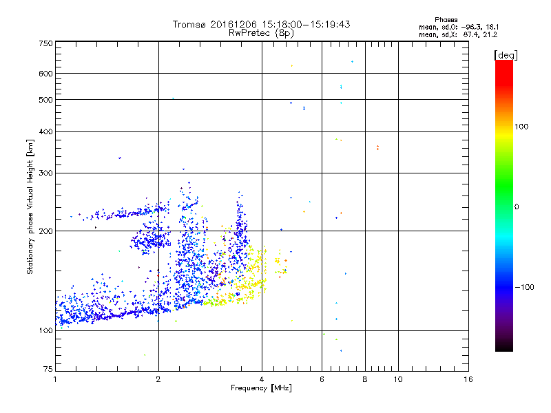Click x-axis tick label '8'
This screenshot has width=551, height=413.
click(365, 379)
